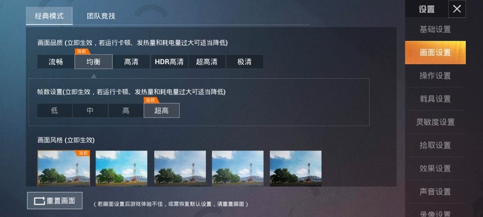The width and height of the screenshot is (483, 217).
Task: Select the second picture style thumbnail
Action: coord(121,168)
